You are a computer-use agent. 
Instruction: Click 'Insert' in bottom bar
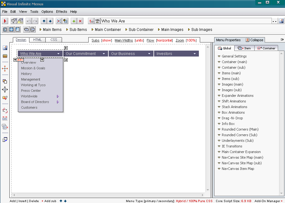coord(22,201)
